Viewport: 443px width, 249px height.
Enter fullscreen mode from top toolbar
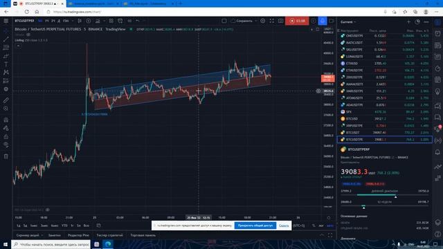tap(272, 21)
